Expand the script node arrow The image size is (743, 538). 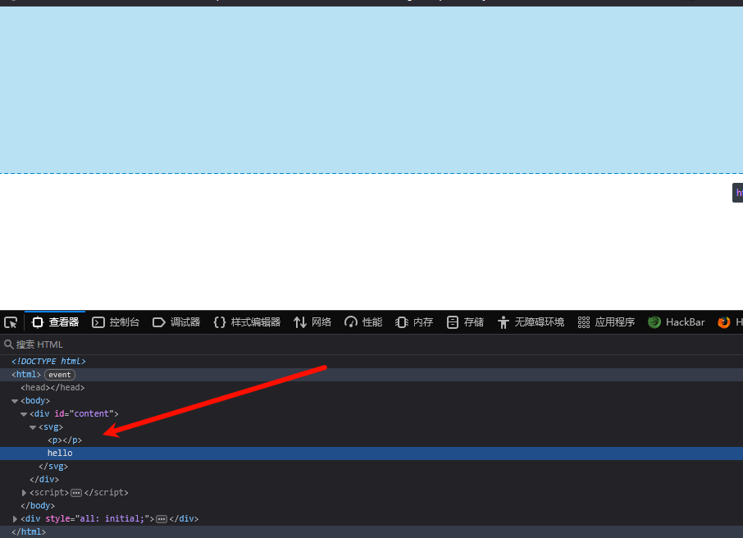point(24,493)
